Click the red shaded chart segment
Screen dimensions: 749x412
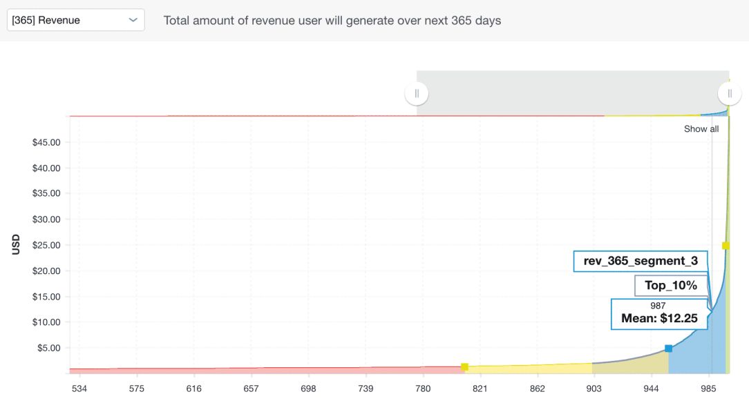(x=276, y=371)
